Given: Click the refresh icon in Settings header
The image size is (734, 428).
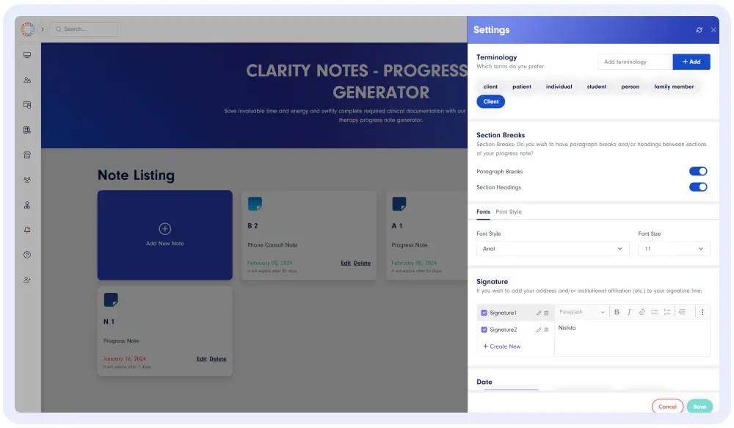Looking at the screenshot, I should [699, 30].
